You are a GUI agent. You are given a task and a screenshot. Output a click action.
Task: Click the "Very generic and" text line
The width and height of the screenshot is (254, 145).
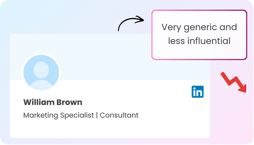click(199, 27)
